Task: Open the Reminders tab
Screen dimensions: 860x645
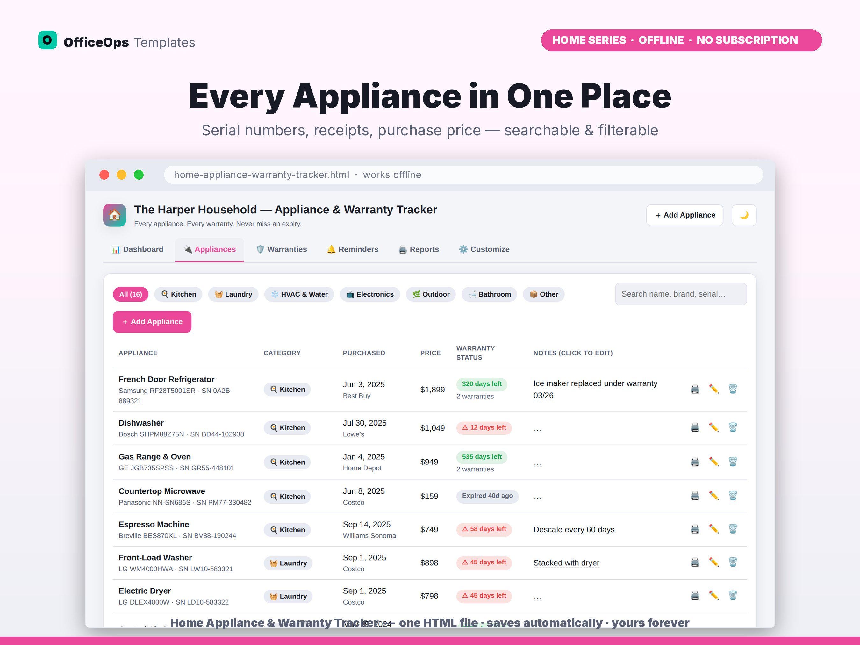Action: tap(353, 250)
